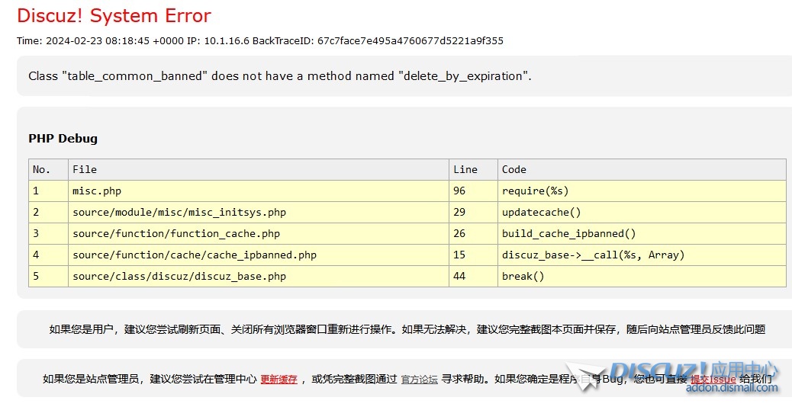Image resolution: width=792 pixels, height=407 pixels.
Task: Click the No. column header
Action: (41, 169)
